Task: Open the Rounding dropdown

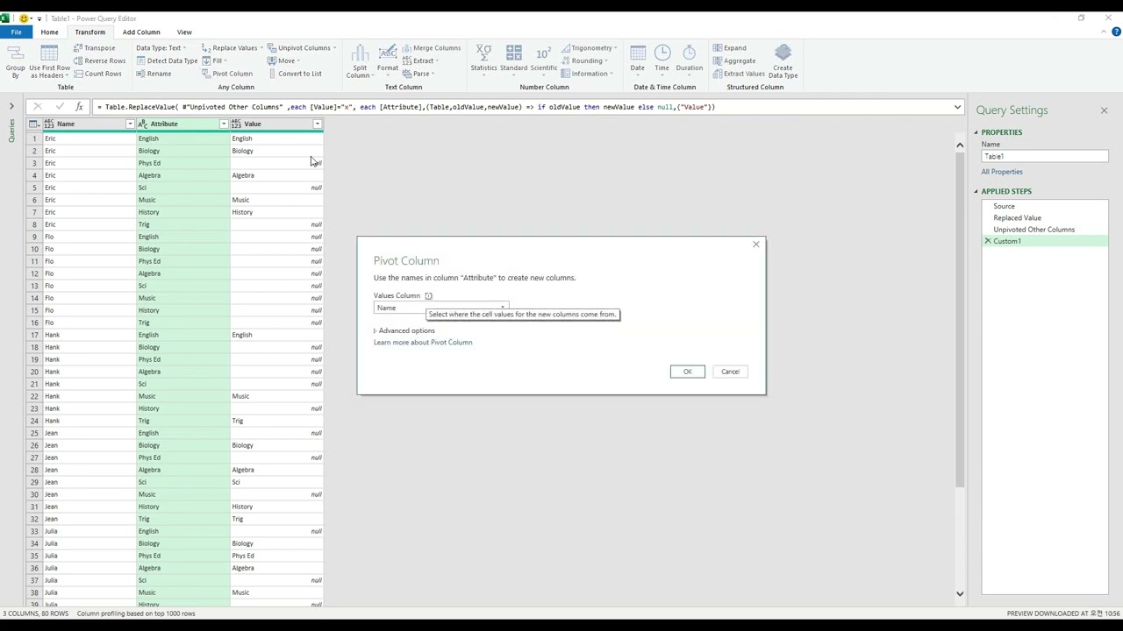Action: (585, 60)
